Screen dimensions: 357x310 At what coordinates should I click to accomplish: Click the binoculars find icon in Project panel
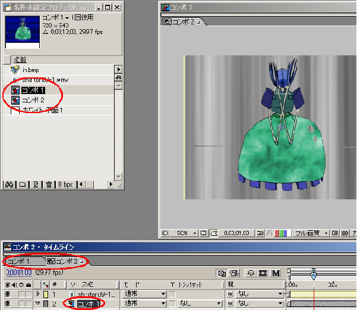pyautogui.click(x=9, y=184)
